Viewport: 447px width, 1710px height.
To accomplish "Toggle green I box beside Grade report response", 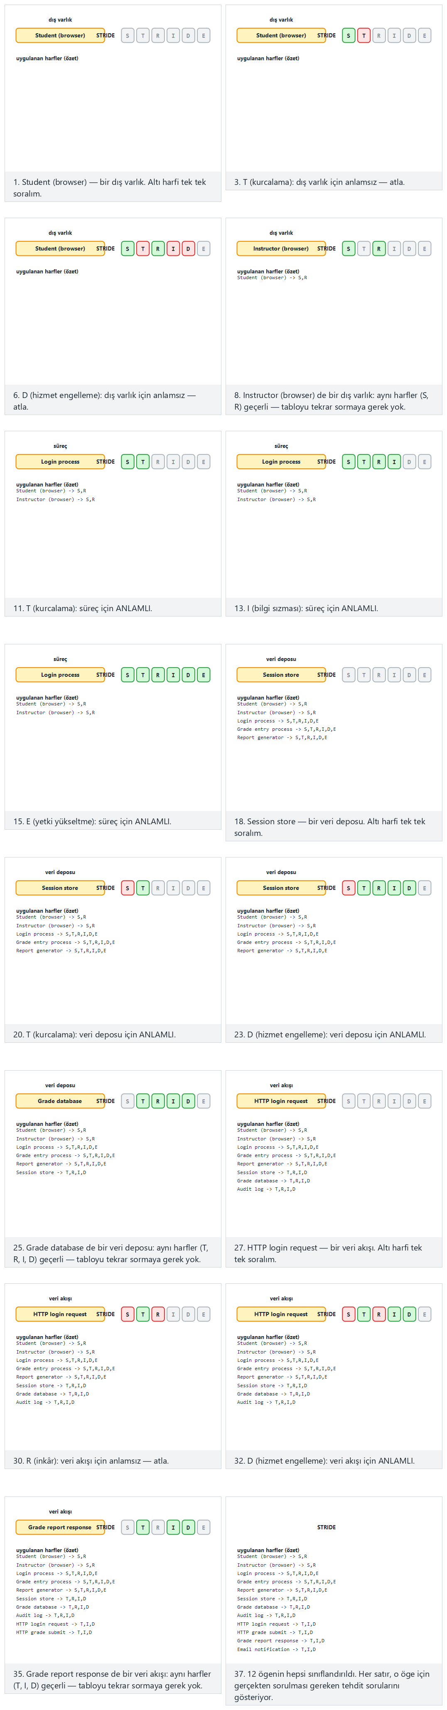I will 173,1527.
